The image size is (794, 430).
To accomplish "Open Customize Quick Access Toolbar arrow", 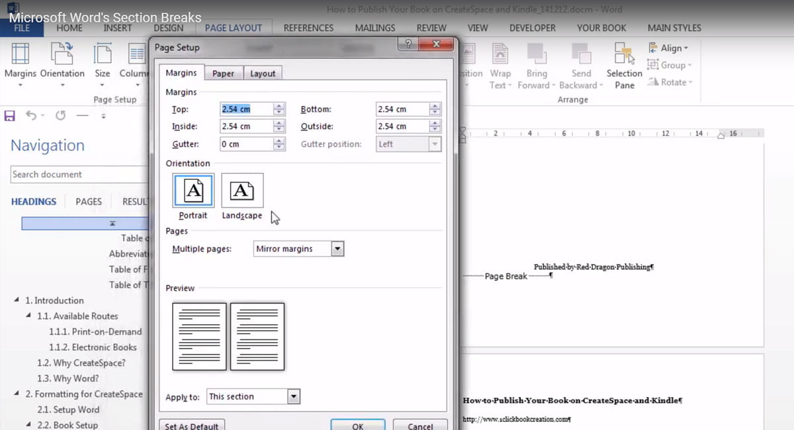I will pos(103,116).
